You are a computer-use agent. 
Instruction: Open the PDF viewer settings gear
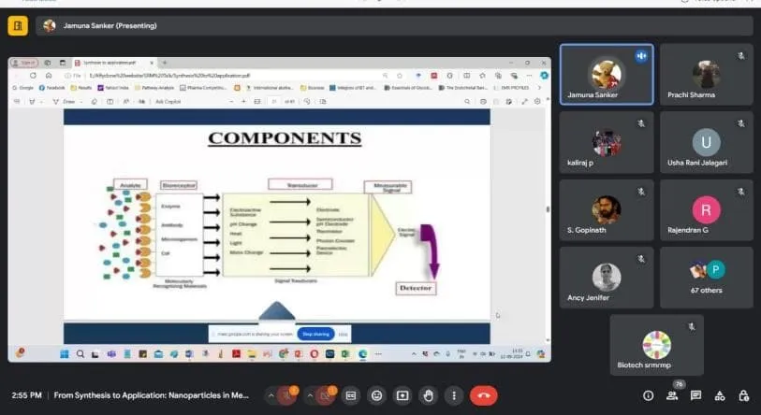[537, 102]
